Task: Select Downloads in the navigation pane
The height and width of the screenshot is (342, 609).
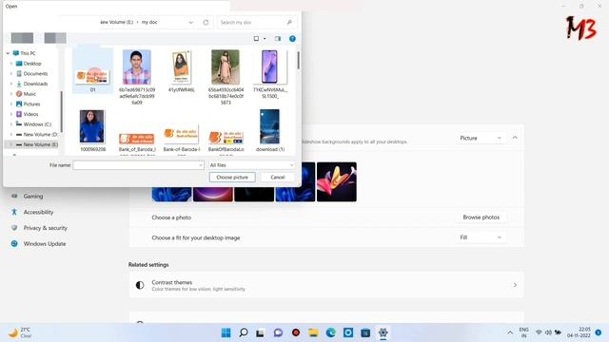Action: (35, 84)
